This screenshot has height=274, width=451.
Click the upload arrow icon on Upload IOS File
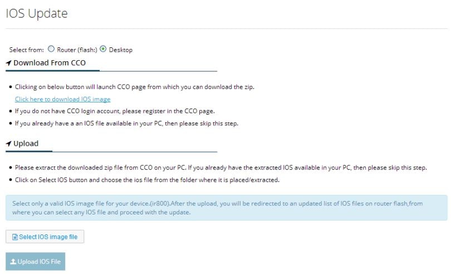click(13, 262)
